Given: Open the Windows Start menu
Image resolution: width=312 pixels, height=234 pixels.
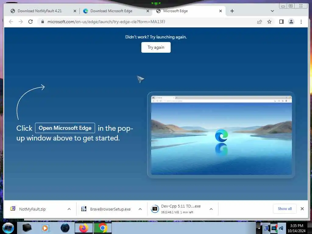Looking at the screenshot, I should (8, 228).
